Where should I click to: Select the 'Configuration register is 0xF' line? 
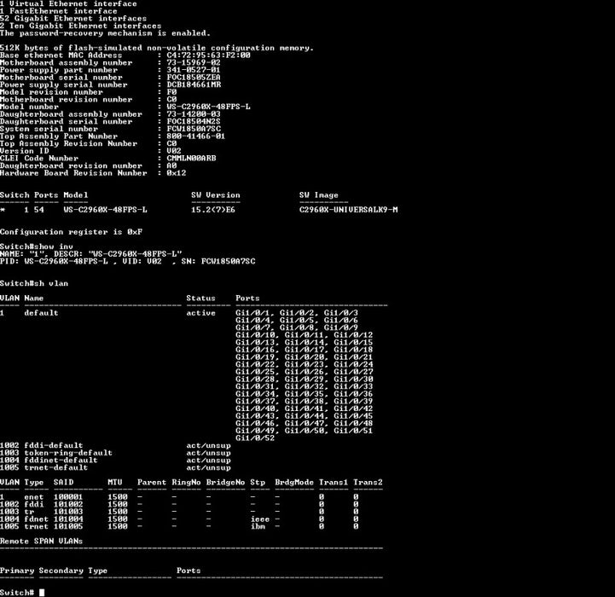[71, 232]
